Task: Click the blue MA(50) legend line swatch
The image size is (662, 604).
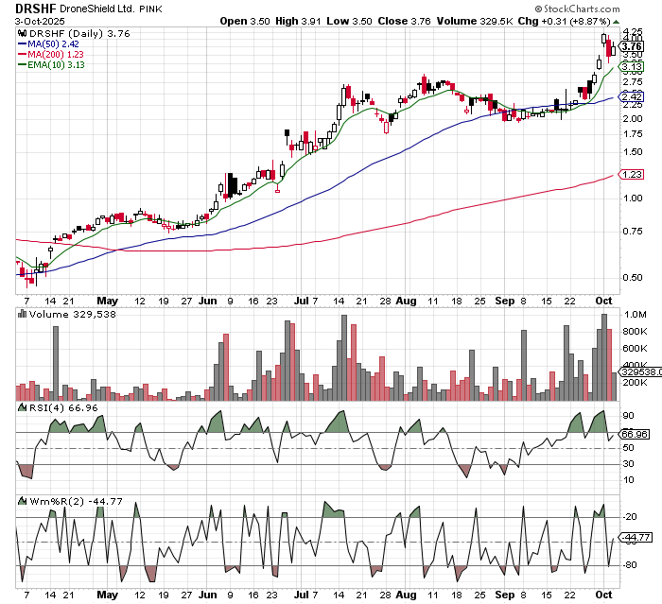Action: (x=22, y=43)
